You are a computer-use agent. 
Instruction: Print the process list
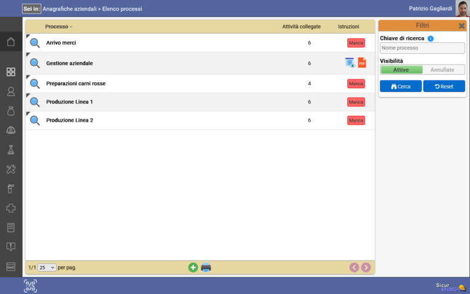[x=206, y=268]
